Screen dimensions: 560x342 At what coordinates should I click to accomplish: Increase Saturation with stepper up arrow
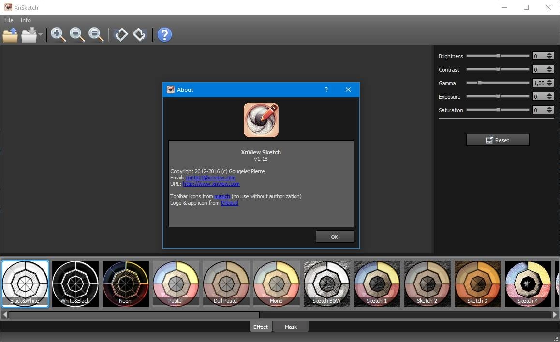(x=550, y=108)
